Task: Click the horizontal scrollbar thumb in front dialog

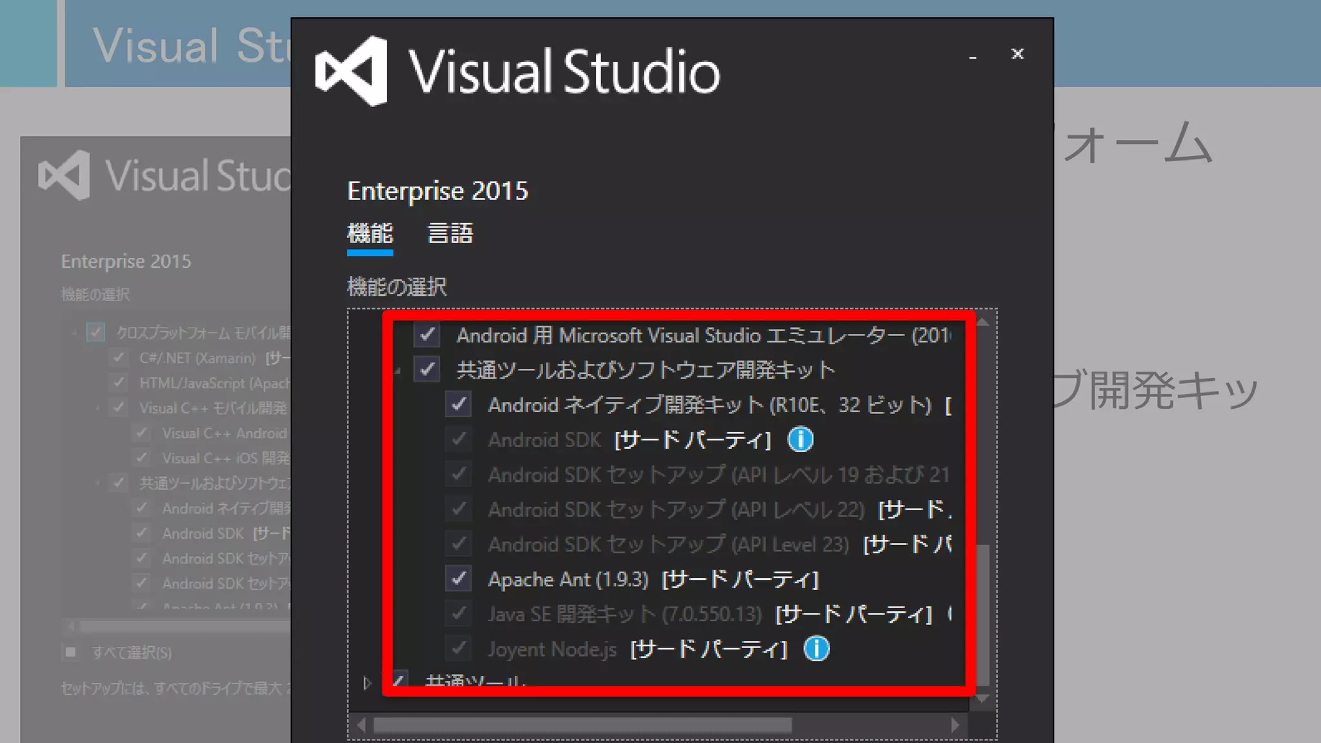Action: pos(582,725)
